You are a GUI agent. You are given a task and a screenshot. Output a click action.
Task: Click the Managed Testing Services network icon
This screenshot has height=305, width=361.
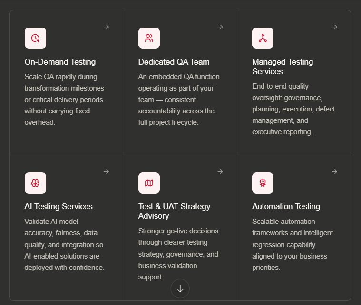coord(263,38)
